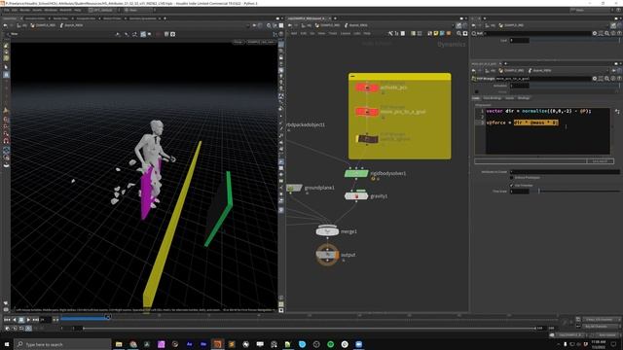This screenshot has height=350, width=623.
Task: Select the merge1 node
Action: tap(327, 231)
